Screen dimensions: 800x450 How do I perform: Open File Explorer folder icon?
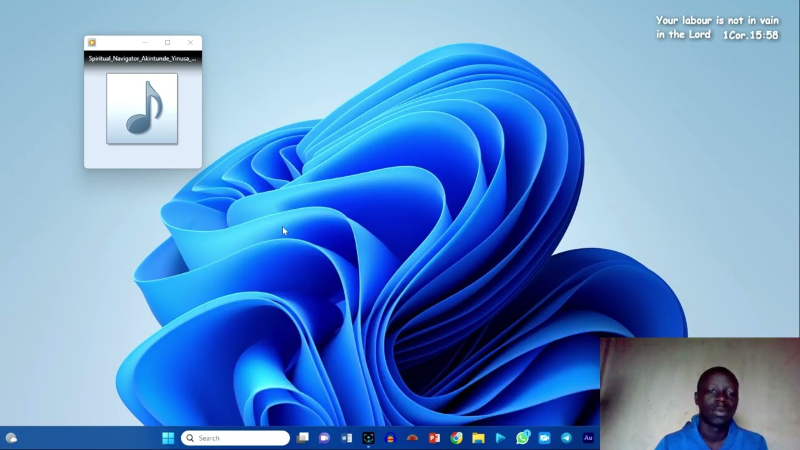coord(479,438)
